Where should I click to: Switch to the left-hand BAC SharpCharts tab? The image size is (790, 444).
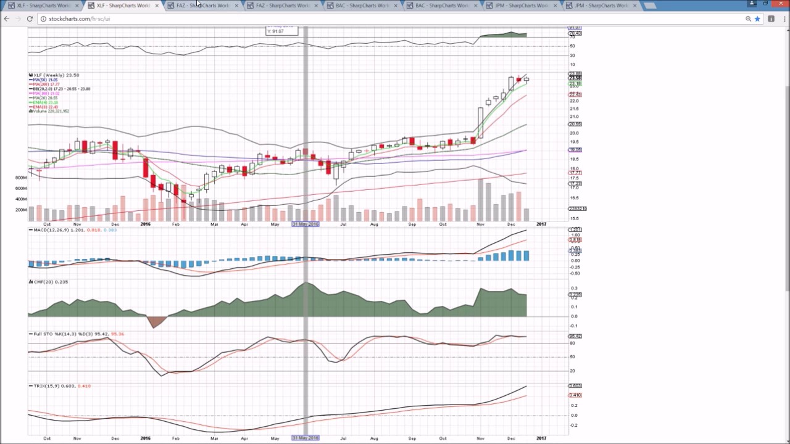click(x=362, y=6)
